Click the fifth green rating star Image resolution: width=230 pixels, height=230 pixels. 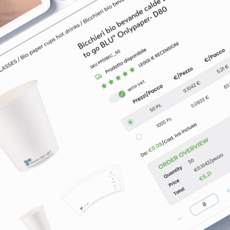[x=132, y=70]
